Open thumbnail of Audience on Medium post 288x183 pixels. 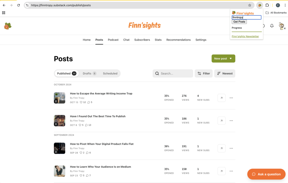point(60,171)
